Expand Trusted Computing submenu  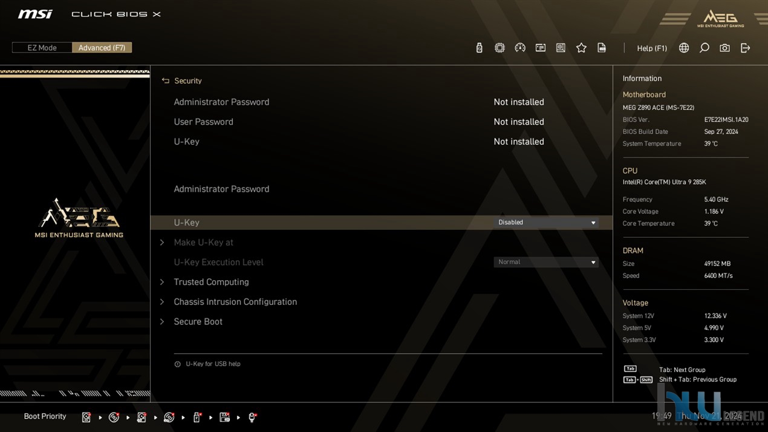click(211, 282)
